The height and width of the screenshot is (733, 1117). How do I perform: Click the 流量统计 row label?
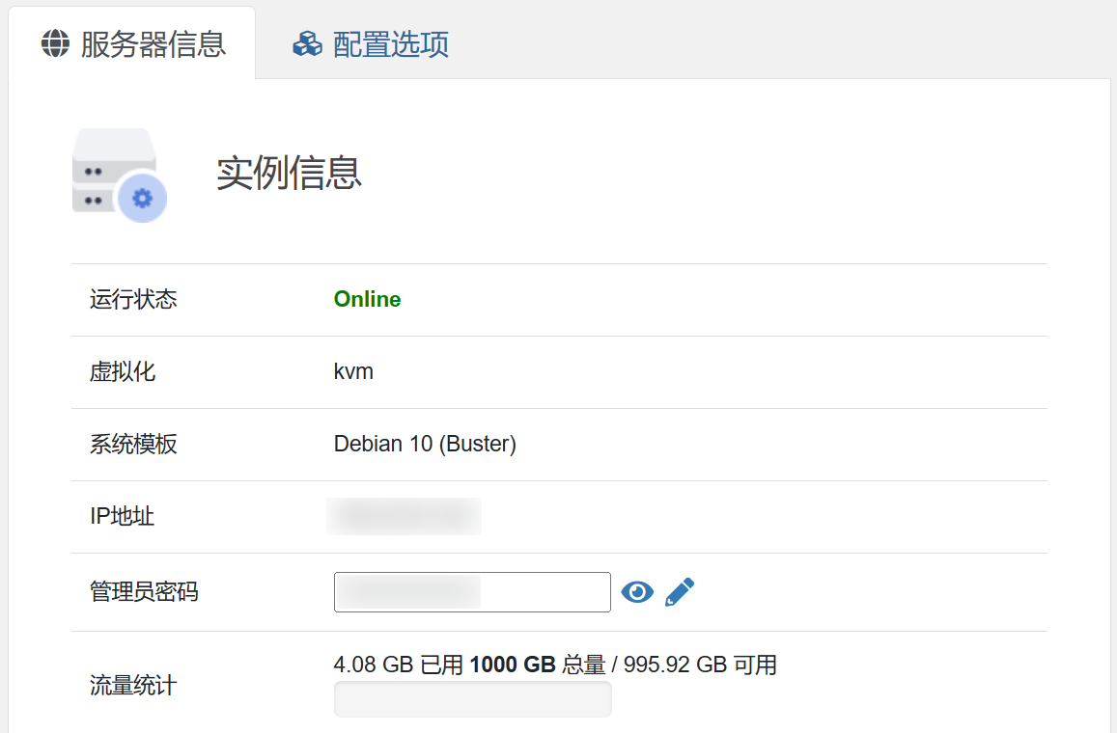(x=133, y=686)
